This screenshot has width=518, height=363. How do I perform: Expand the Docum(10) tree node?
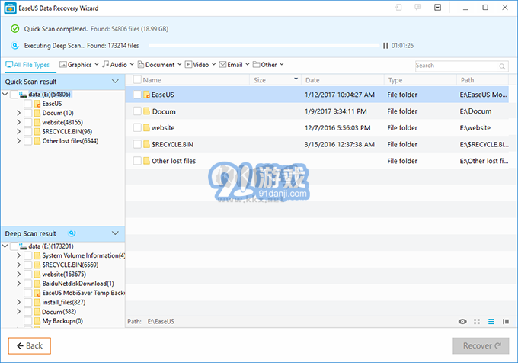click(x=18, y=113)
